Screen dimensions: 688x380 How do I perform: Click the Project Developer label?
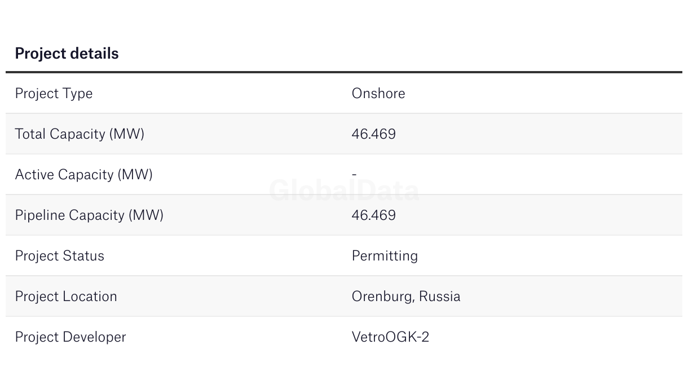point(70,337)
